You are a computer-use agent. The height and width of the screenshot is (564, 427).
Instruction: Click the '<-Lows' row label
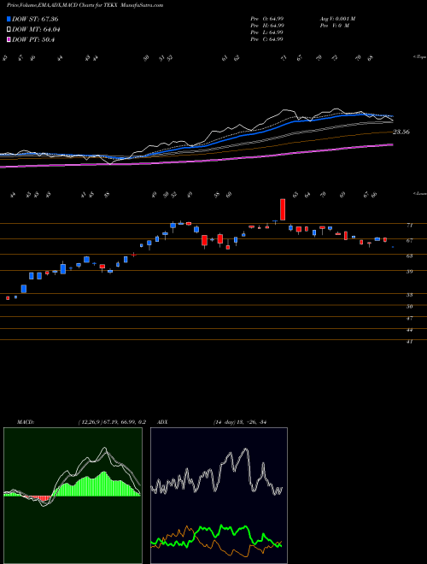[419, 193]
